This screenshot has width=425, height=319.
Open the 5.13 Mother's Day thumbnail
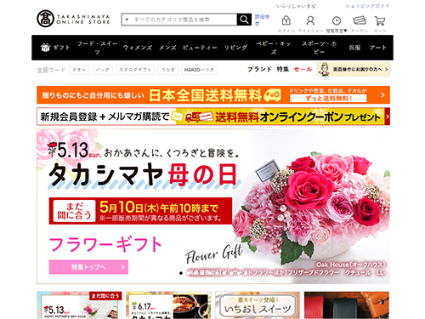coord(79,305)
